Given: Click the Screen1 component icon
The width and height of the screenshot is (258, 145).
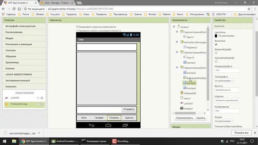Looking at the screenshot, I should click(179, 27).
